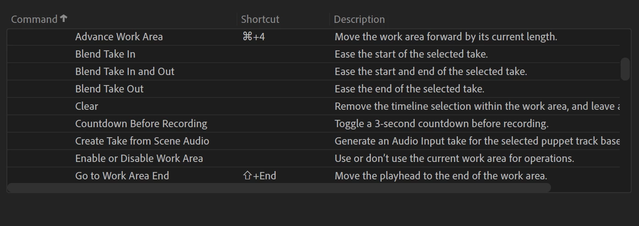Image resolution: width=639 pixels, height=226 pixels.
Task: Select Go to Work Area End
Action: (x=122, y=176)
